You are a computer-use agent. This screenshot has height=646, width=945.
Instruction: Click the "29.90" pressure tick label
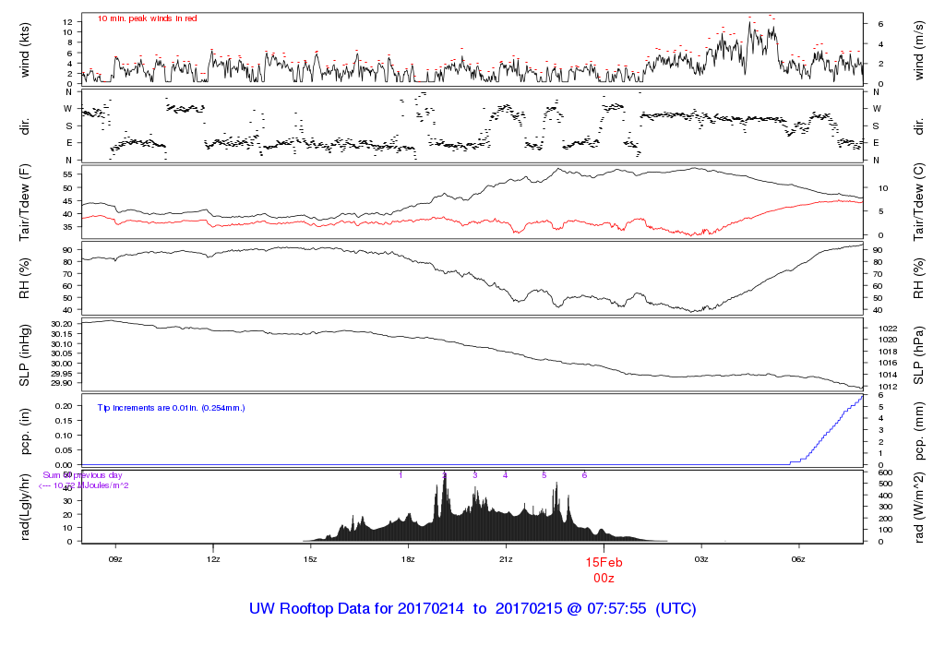pyautogui.click(x=62, y=383)
